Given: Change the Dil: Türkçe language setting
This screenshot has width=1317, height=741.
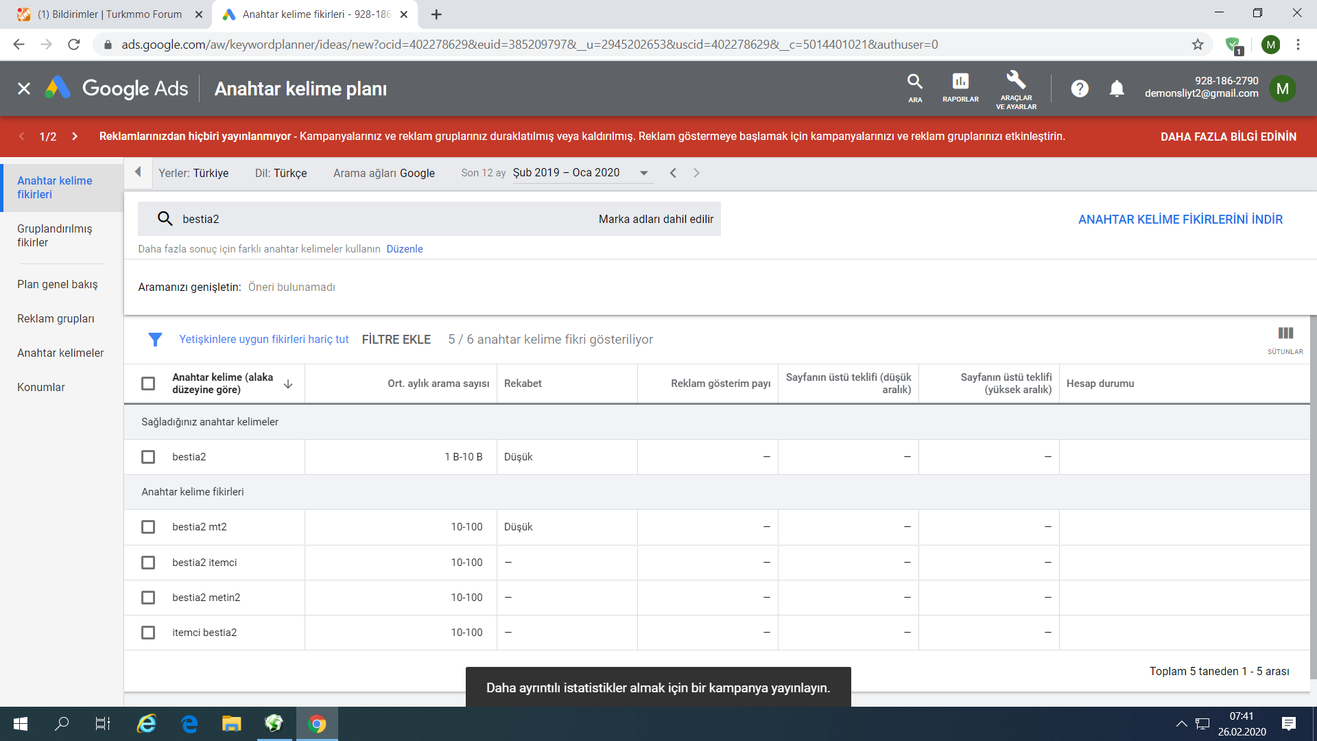Looking at the screenshot, I should (x=281, y=173).
